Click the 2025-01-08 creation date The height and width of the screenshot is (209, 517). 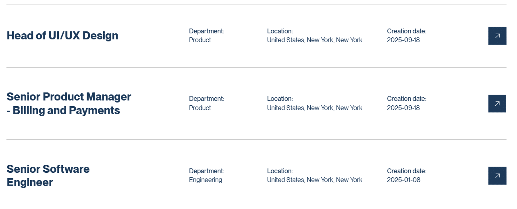click(x=404, y=180)
